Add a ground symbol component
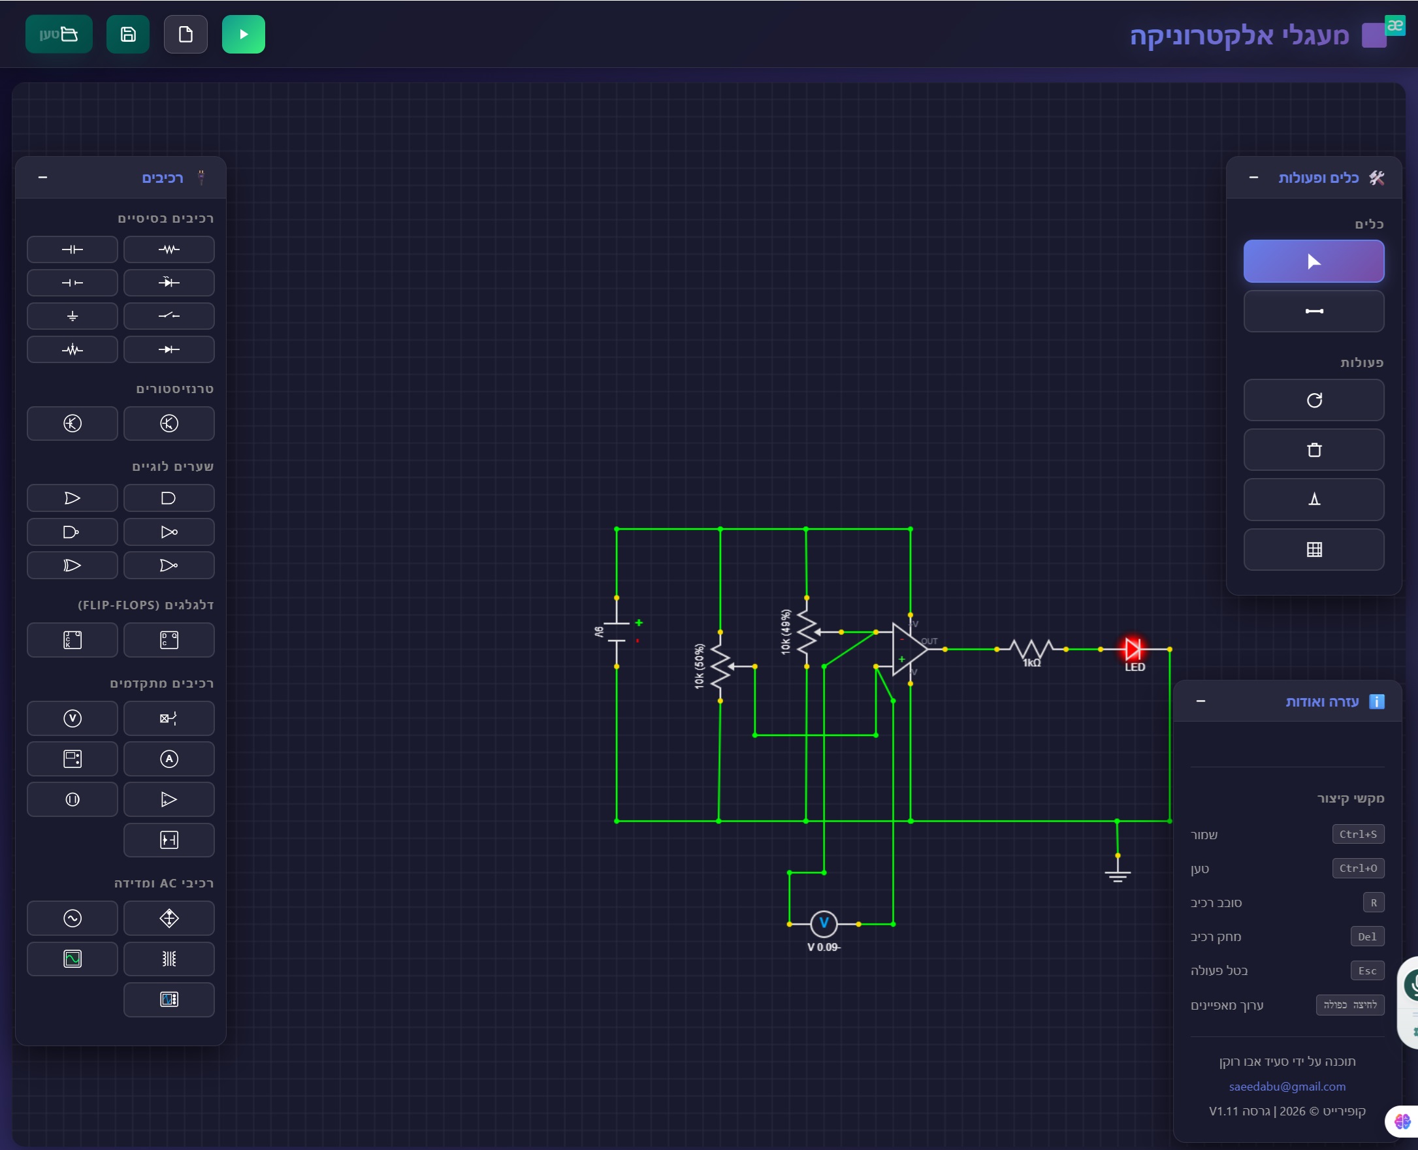The height and width of the screenshot is (1150, 1418). [73, 316]
